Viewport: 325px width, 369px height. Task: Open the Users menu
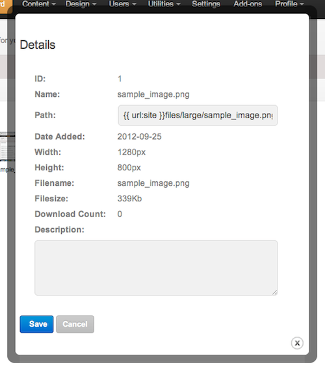122,4
